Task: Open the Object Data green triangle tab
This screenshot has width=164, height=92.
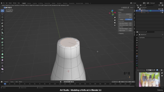Action: (137, 65)
